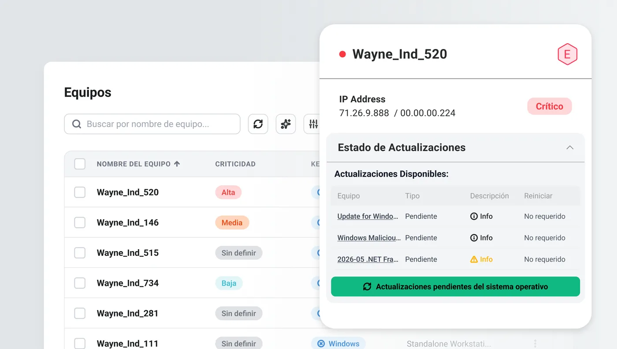This screenshot has width=617, height=349.
Task: Click the Descripción column header
Action: (x=490, y=196)
